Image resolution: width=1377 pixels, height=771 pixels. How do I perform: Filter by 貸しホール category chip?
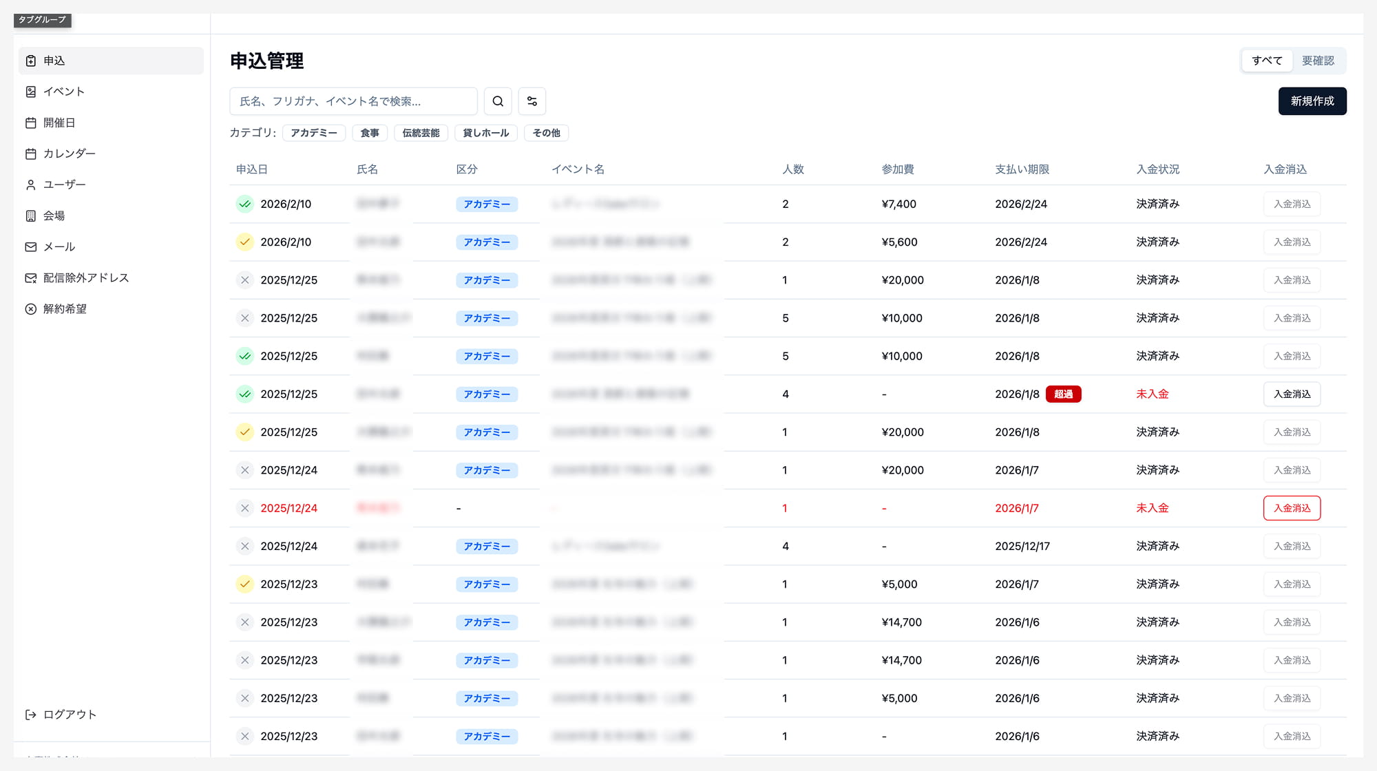[485, 133]
